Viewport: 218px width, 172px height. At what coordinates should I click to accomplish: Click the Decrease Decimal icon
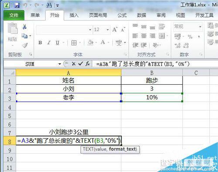tap(186, 45)
